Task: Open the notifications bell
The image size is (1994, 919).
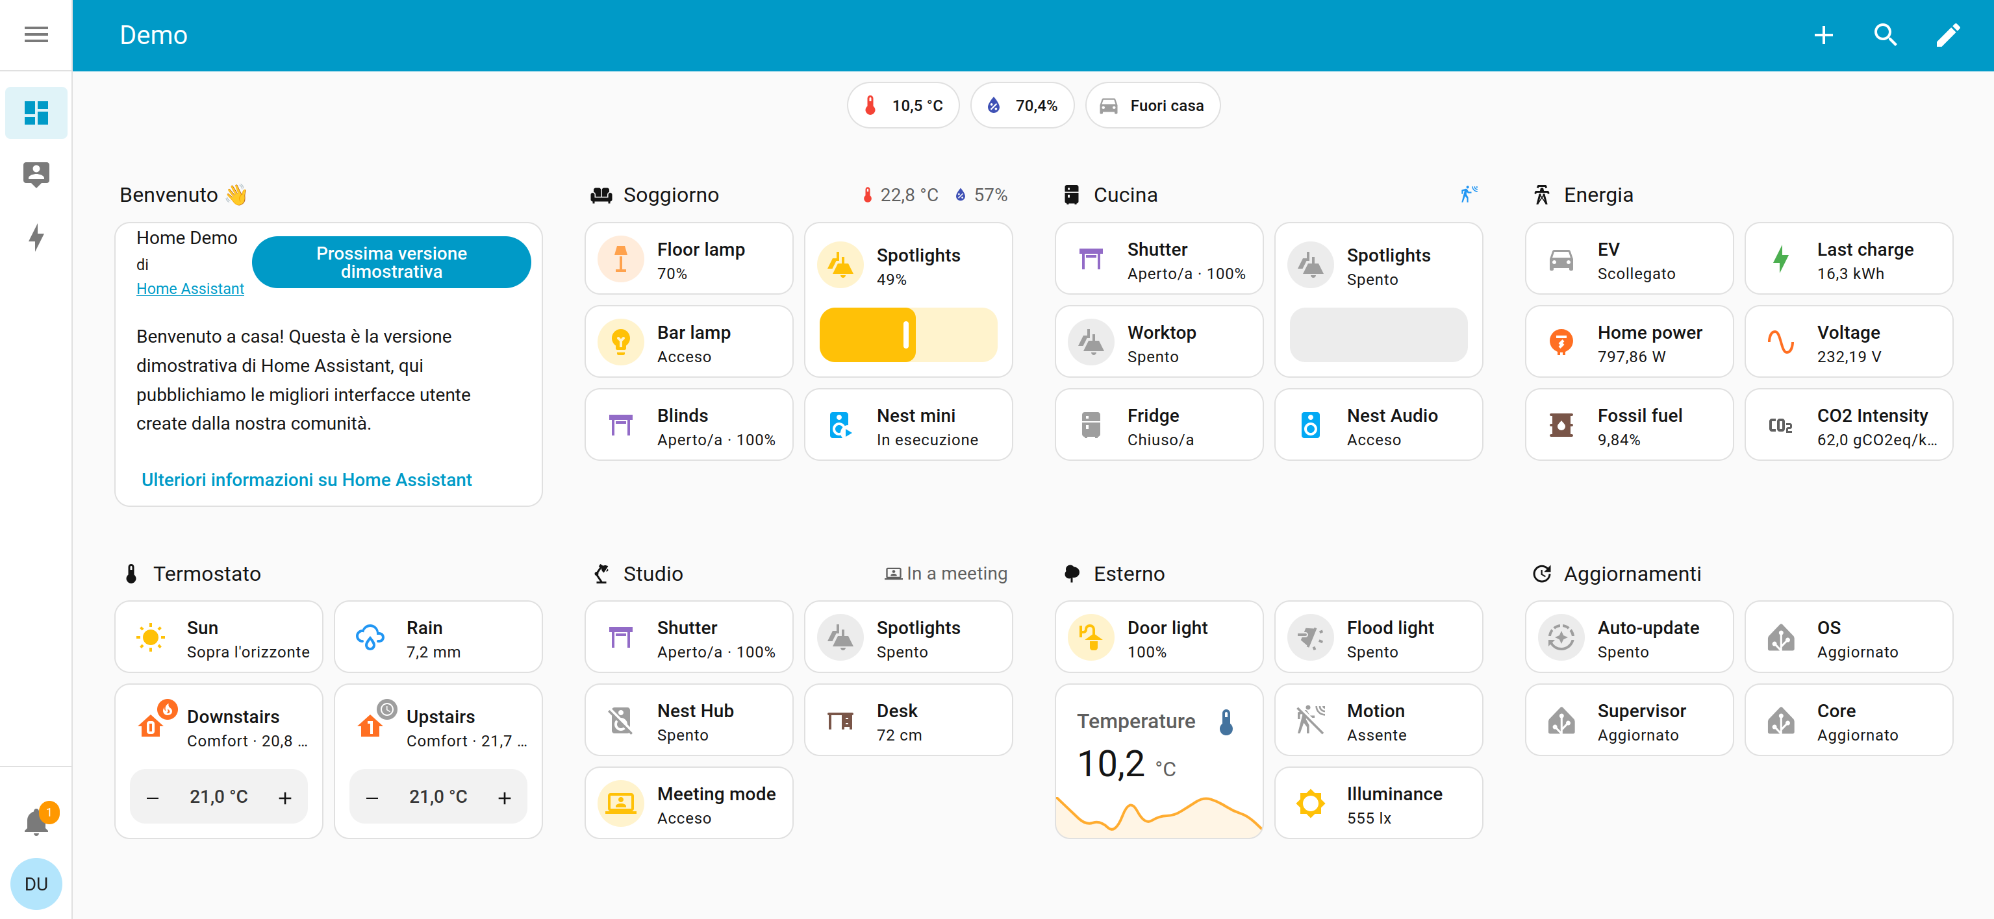Action: pos(36,822)
